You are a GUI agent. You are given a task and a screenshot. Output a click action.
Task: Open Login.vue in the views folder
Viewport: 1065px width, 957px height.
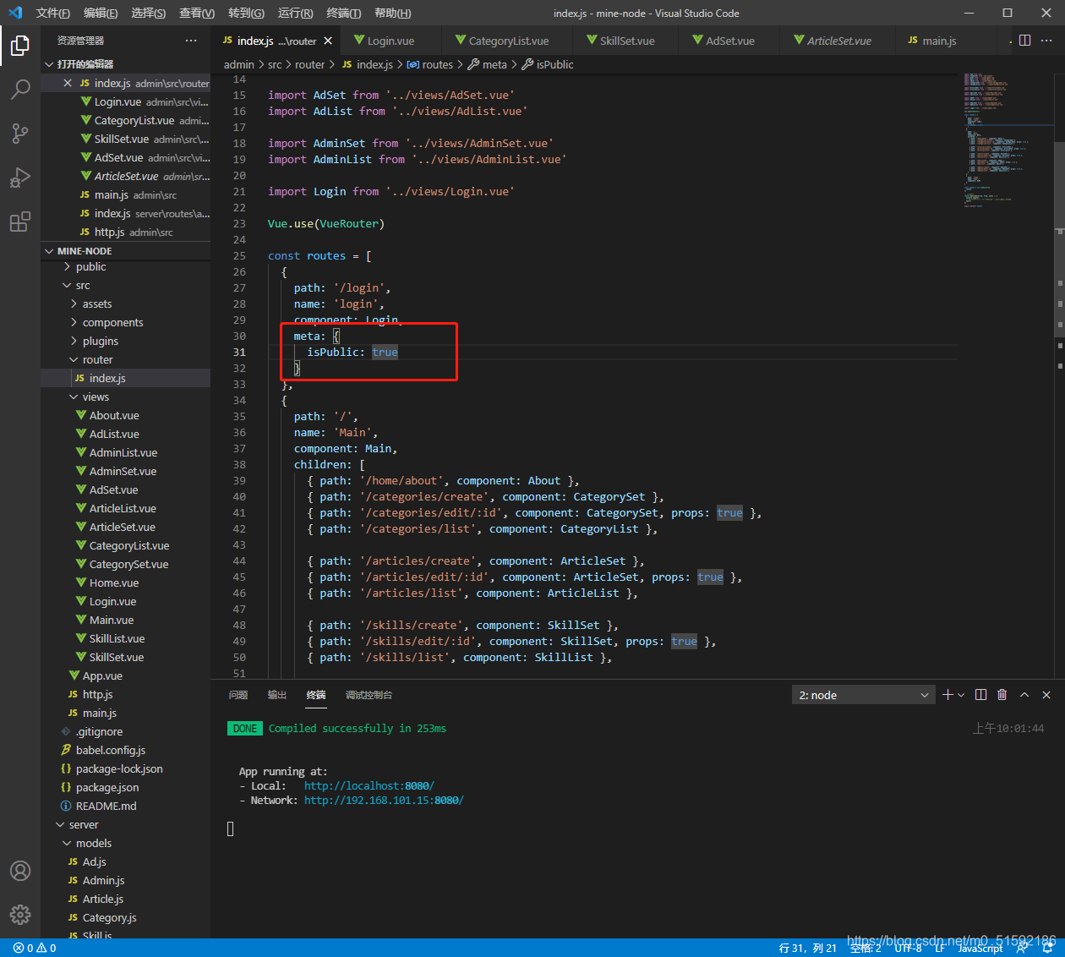[112, 602]
